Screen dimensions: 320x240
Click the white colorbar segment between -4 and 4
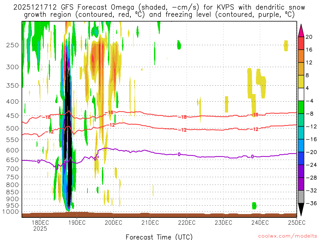[301, 94]
